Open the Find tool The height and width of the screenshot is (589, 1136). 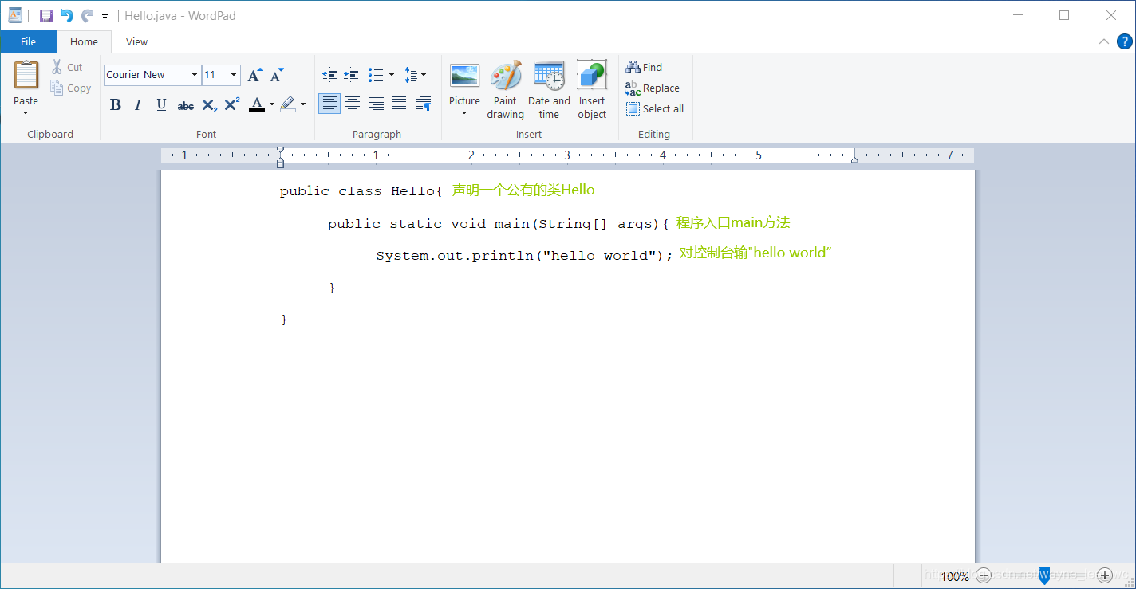[x=644, y=68]
